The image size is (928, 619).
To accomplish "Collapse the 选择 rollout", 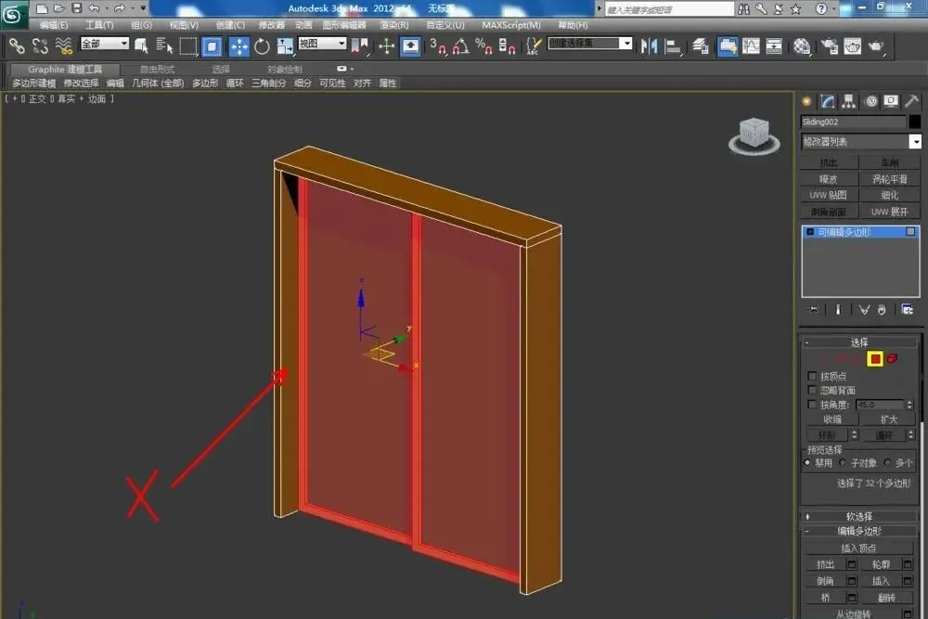I will [x=859, y=342].
